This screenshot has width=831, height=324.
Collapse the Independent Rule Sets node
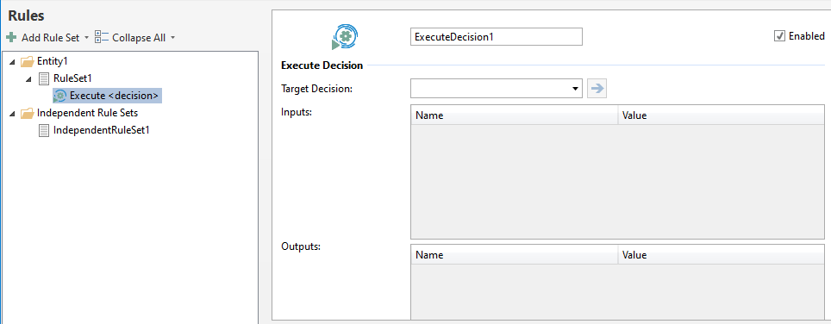pos(12,113)
